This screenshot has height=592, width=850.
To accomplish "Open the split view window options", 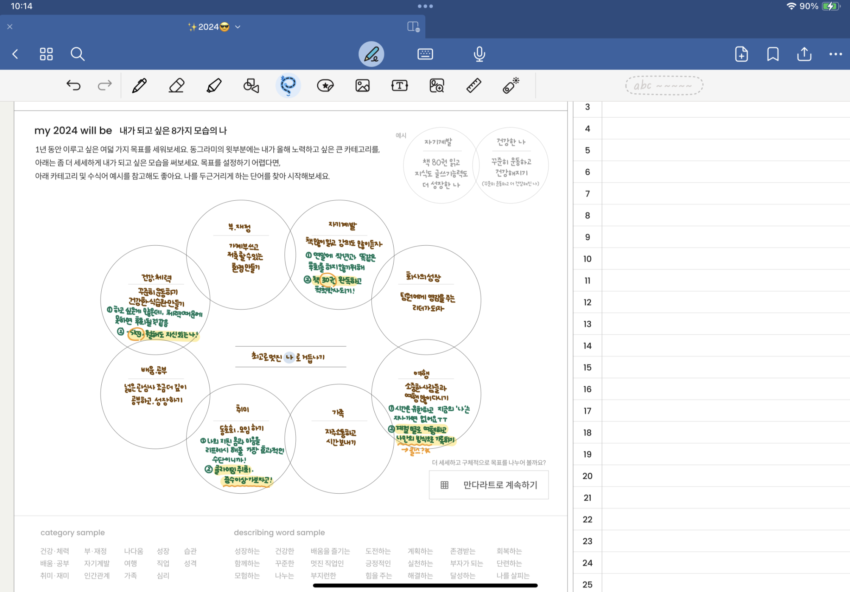I will (x=413, y=27).
